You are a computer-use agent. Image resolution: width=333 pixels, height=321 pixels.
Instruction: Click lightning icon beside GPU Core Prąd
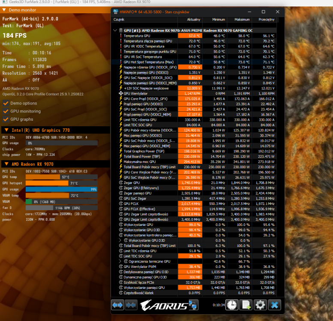(121, 99)
